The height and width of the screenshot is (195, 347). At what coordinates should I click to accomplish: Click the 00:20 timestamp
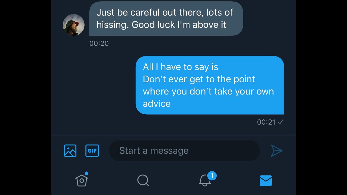point(99,43)
